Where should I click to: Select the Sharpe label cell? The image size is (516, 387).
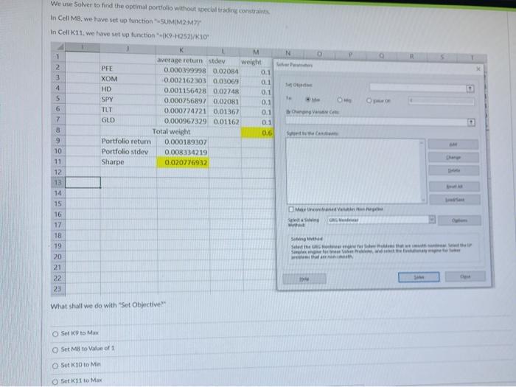tap(128, 162)
